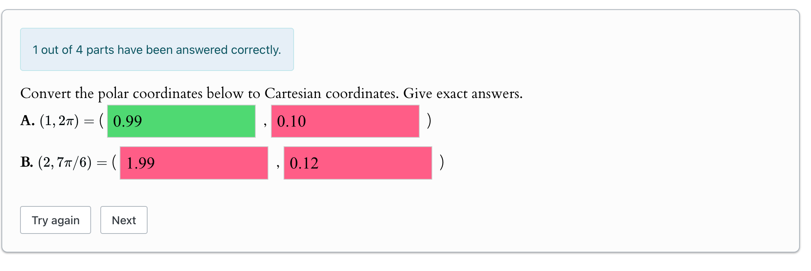
Task: Click the feedback banner about answered parts
Action: [x=156, y=49]
